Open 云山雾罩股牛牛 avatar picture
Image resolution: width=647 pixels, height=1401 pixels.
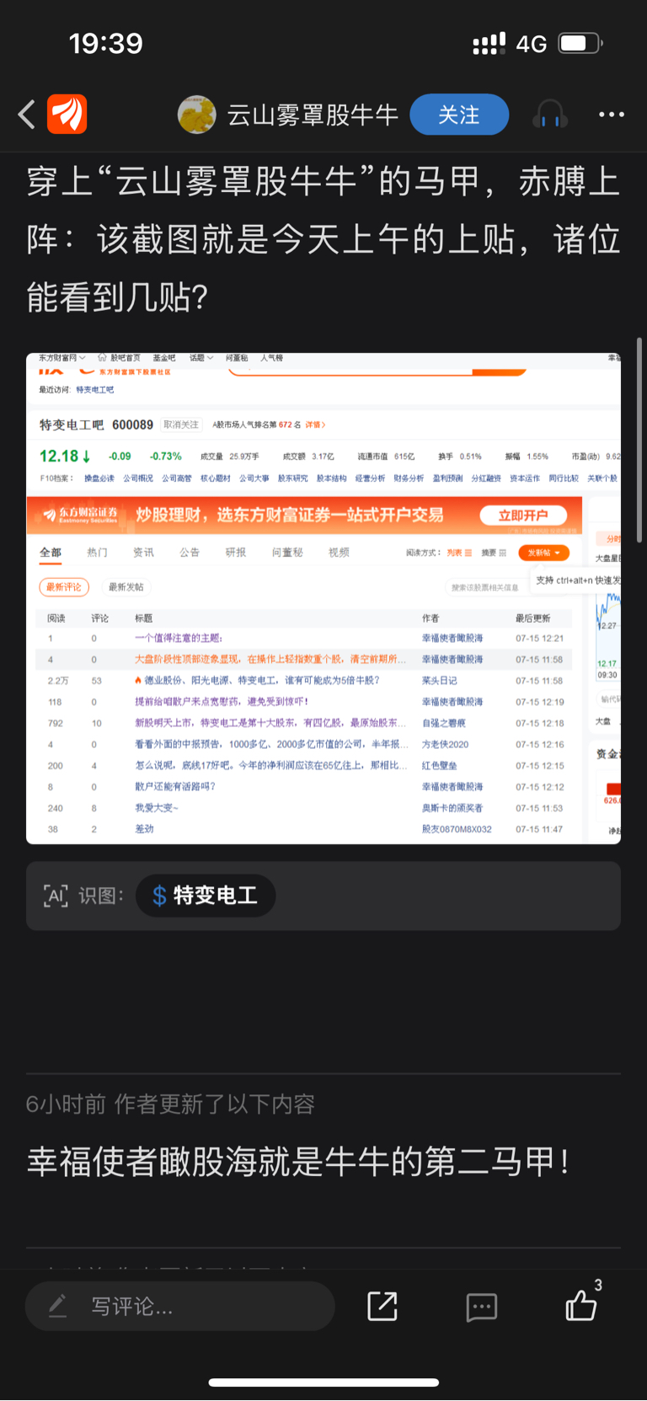pos(196,115)
